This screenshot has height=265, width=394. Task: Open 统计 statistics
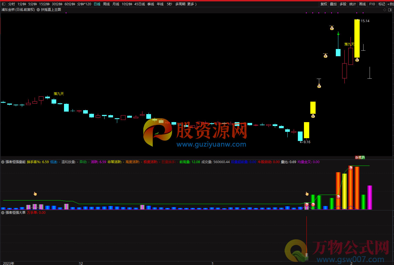click(x=353, y=4)
